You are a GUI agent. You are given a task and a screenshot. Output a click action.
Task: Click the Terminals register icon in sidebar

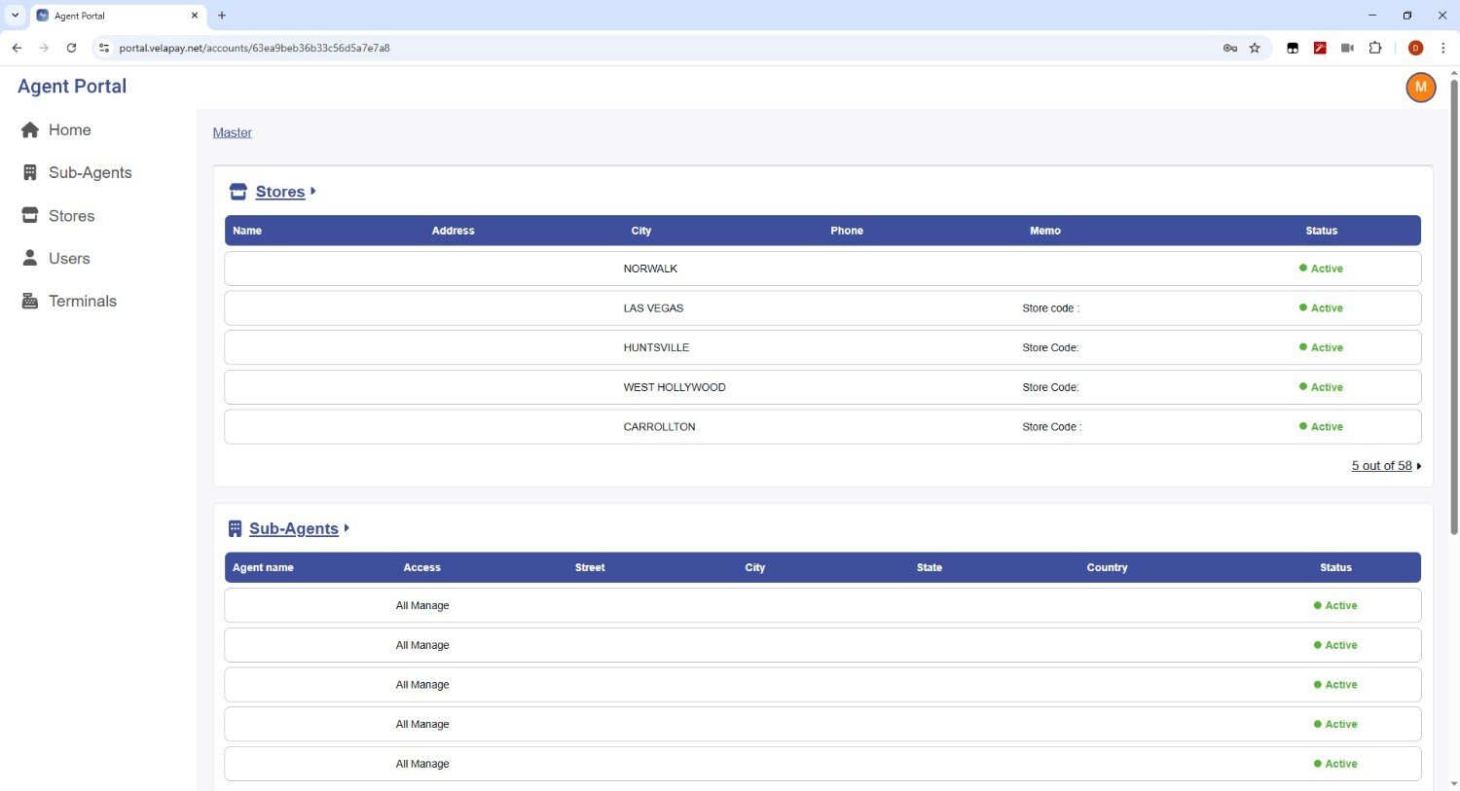coord(30,302)
